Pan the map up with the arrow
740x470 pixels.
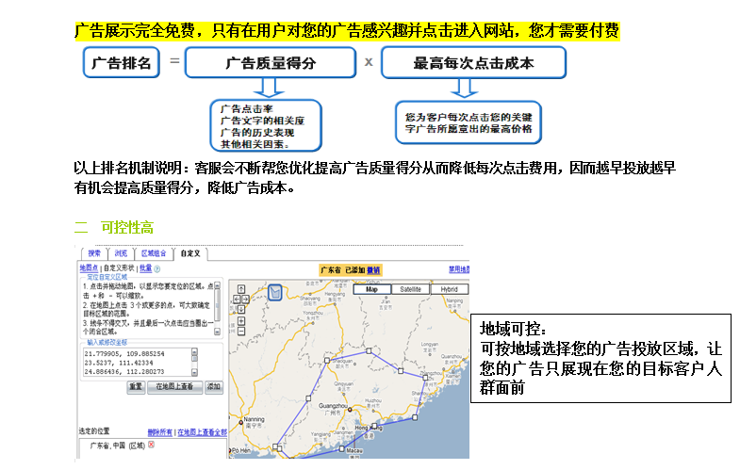point(241,289)
